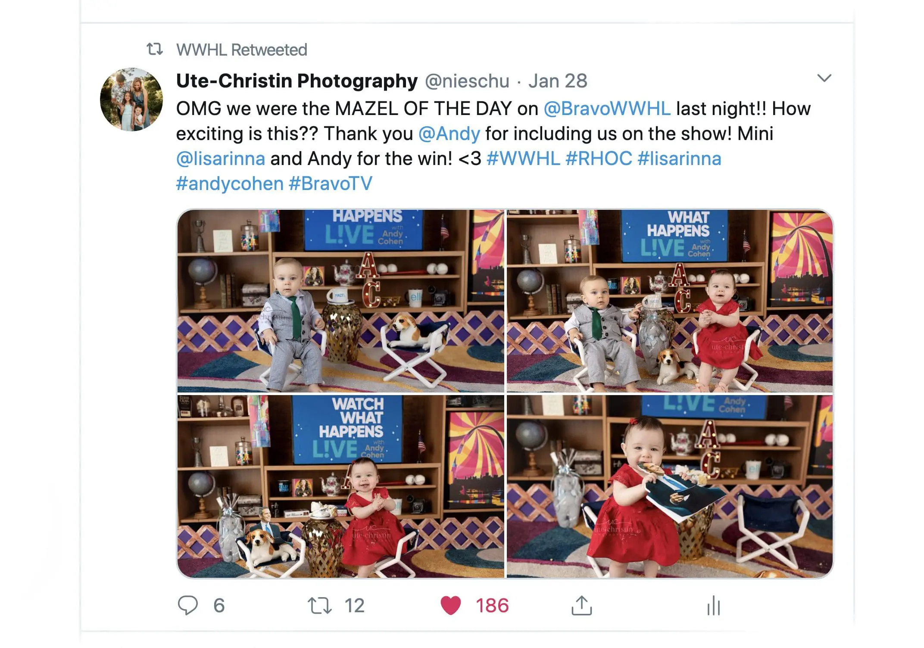Open the WWHL Retweeted label

click(x=241, y=50)
